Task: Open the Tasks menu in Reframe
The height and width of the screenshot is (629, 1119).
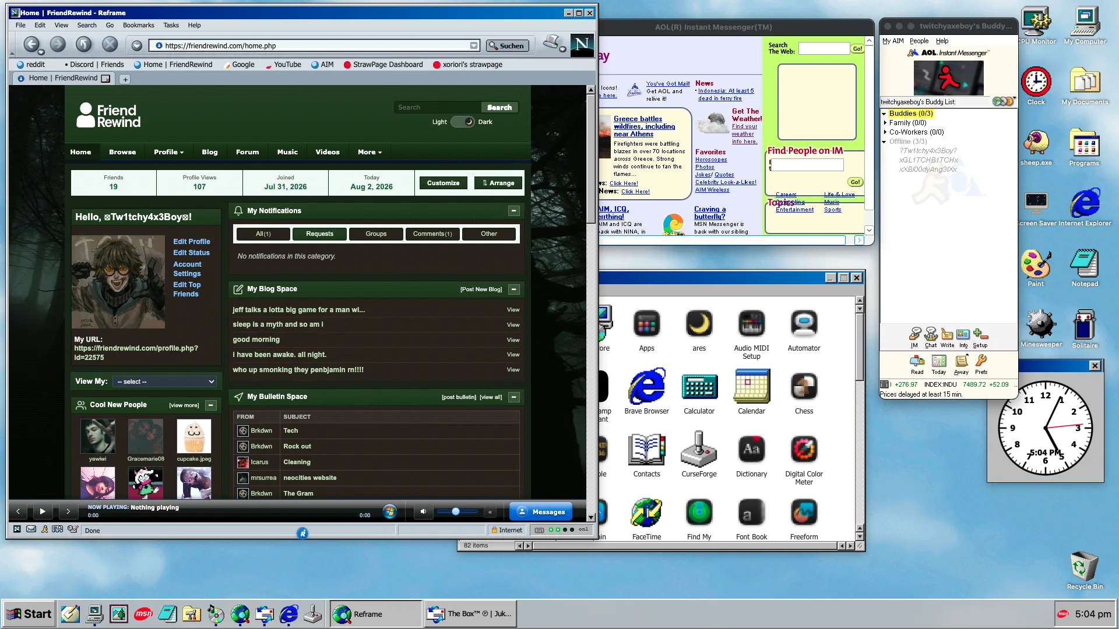Action: tap(171, 25)
